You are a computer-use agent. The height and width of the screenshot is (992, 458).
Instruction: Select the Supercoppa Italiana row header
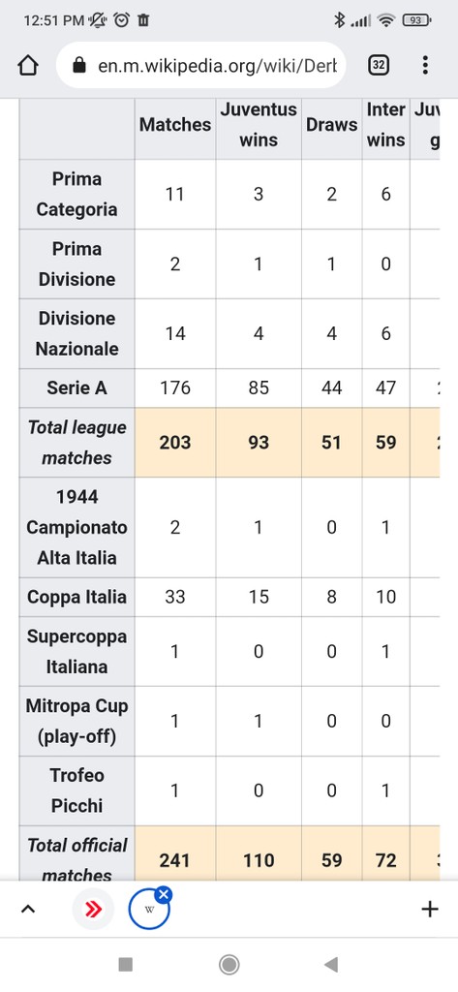pos(76,652)
